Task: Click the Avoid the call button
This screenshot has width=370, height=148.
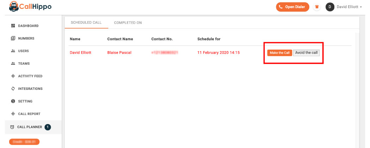Action: (x=306, y=53)
